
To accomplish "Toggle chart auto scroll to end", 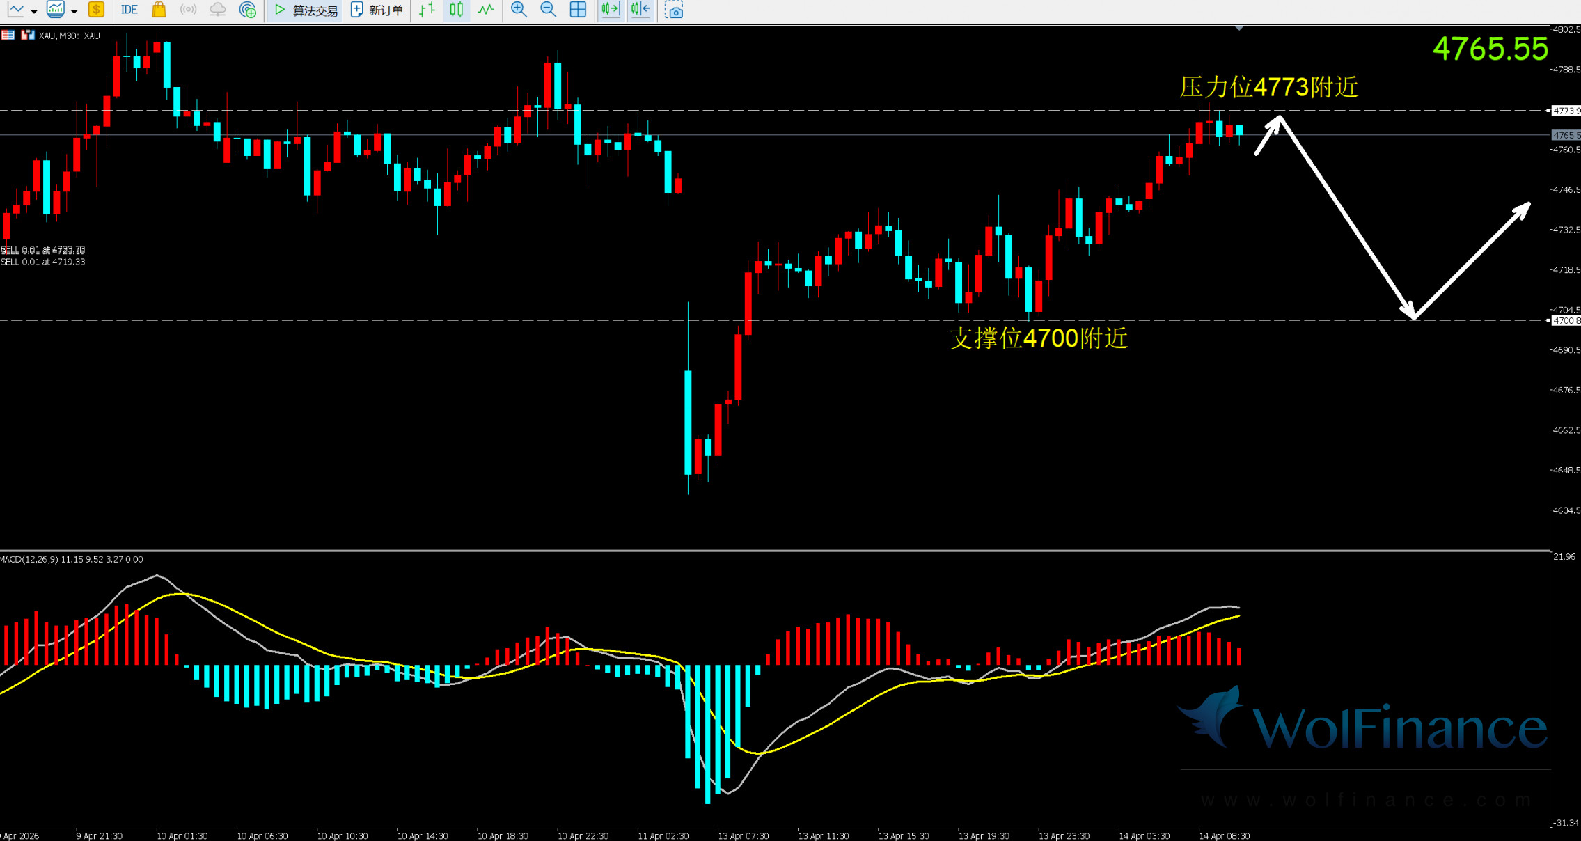I will point(611,10).
